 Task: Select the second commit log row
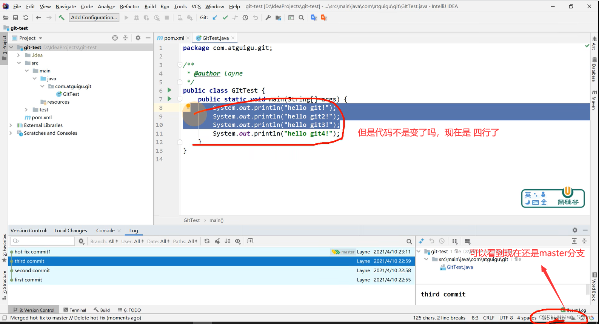(x=212, y=270)
